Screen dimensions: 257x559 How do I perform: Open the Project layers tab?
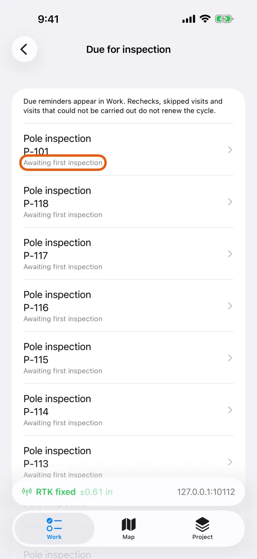202,529
